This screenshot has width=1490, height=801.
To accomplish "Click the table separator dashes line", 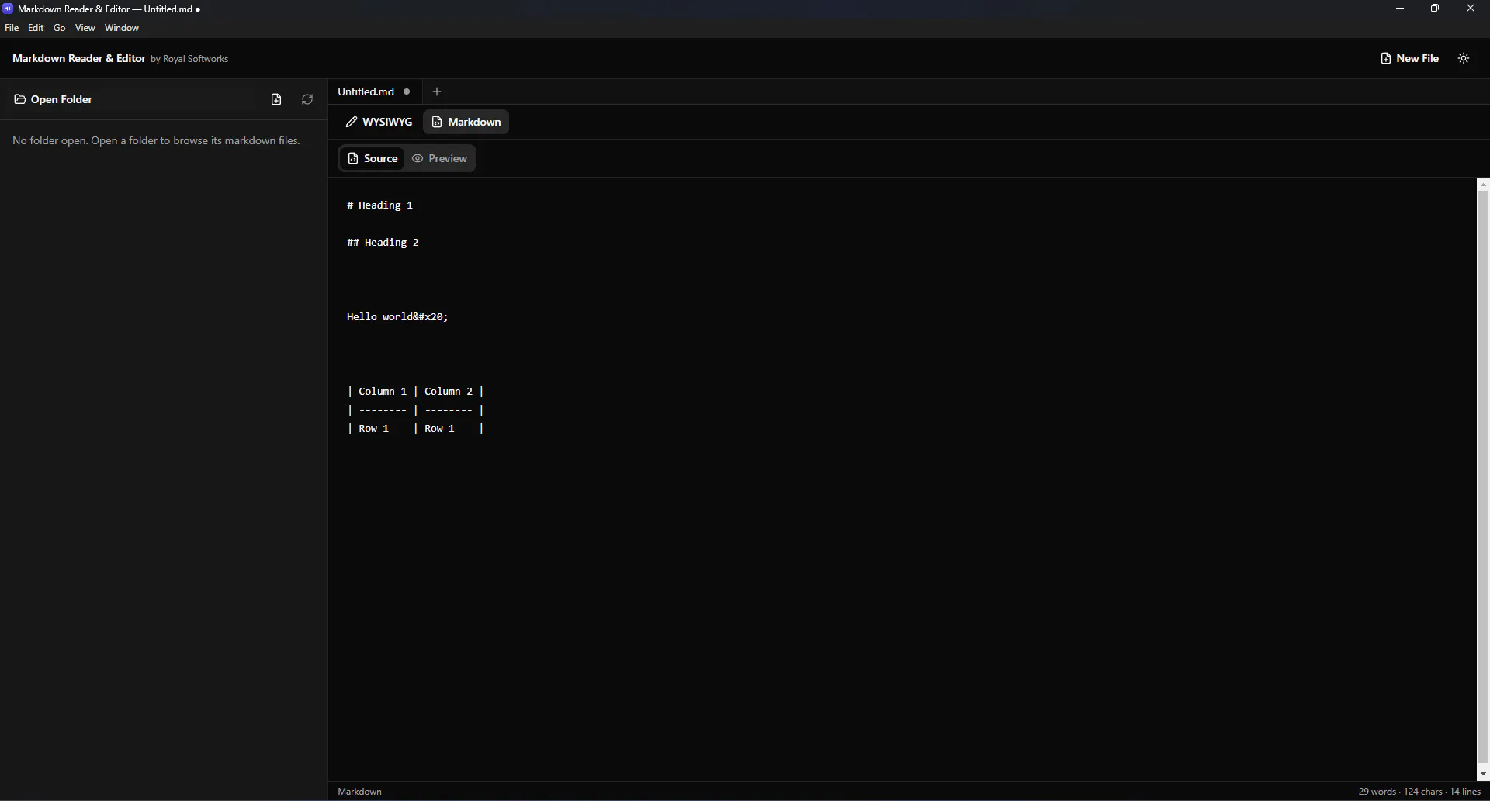I will pos(416,410).
